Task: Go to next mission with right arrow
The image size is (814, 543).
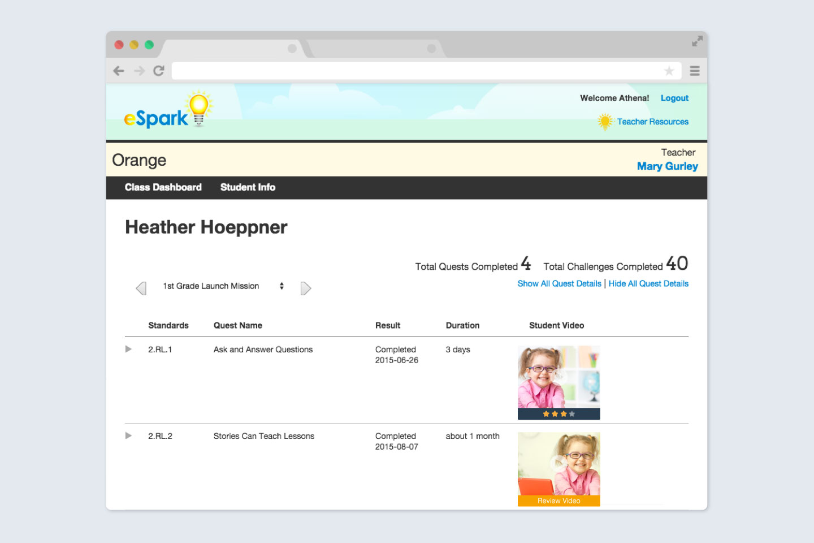Action: point(306,288)
